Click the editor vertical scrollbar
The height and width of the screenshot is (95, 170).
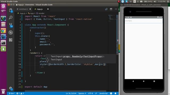point(117,35)
